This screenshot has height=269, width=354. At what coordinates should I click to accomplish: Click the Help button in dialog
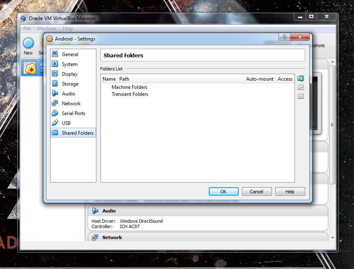tap(290, 192)
